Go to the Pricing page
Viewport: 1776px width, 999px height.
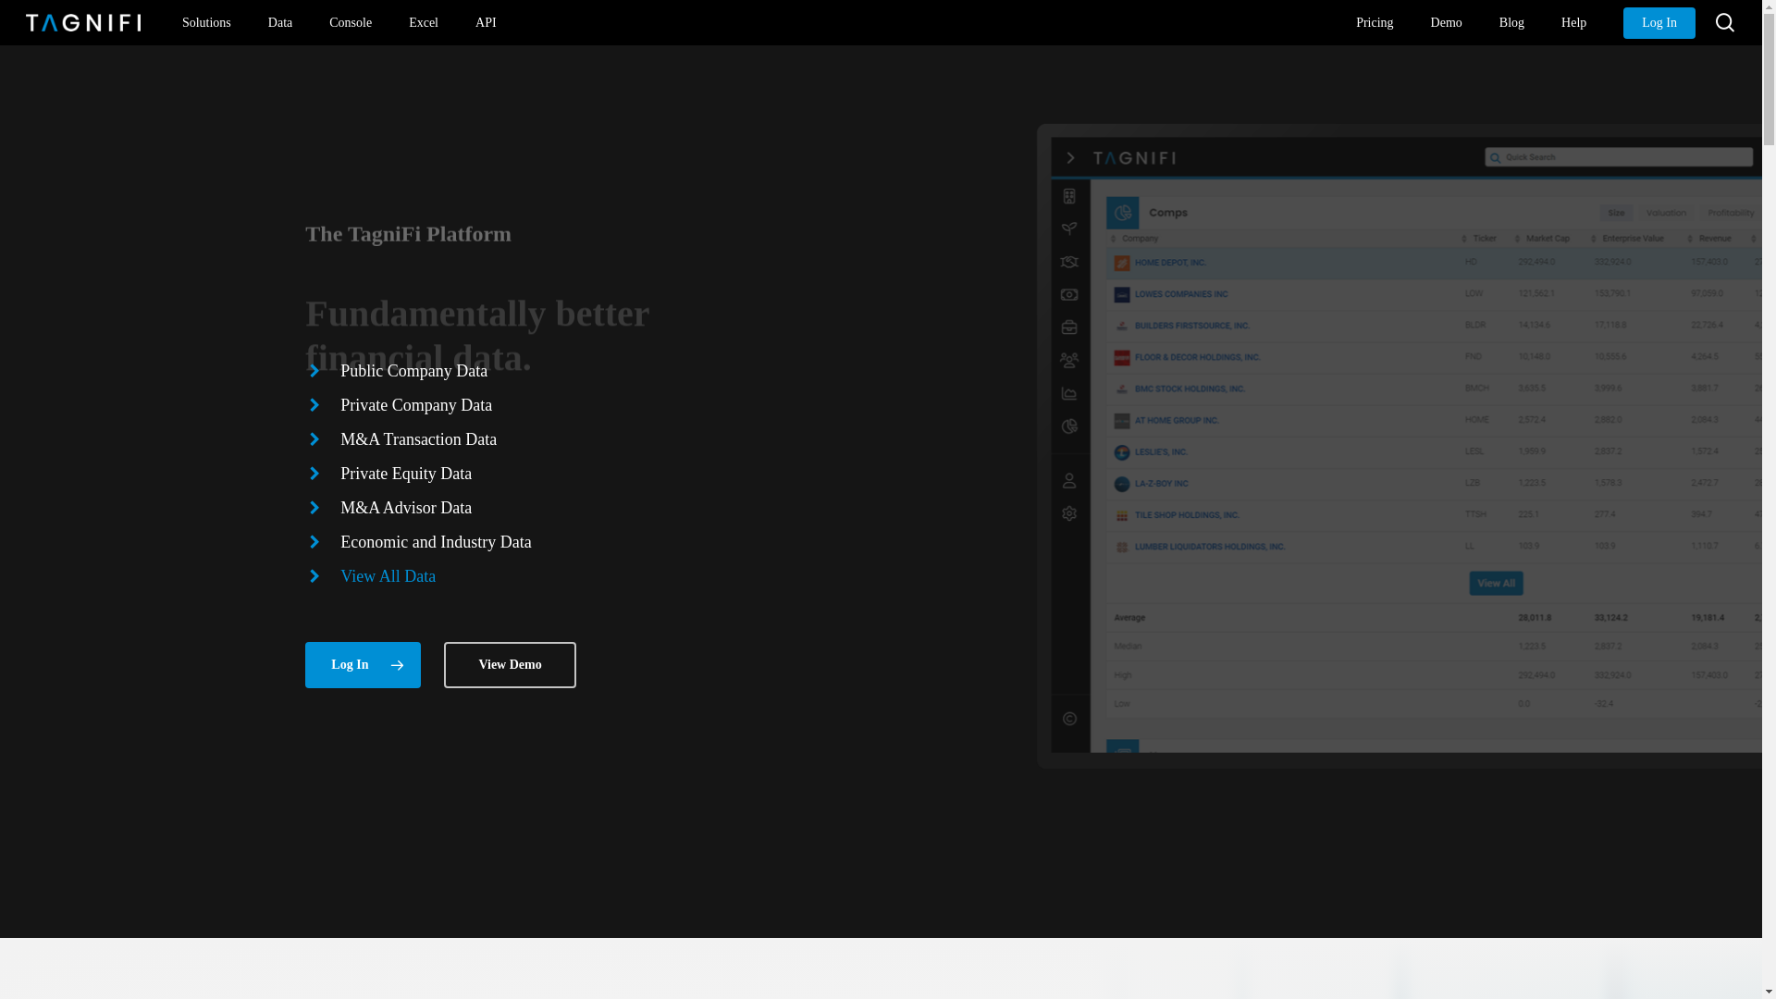point(1375,22)
